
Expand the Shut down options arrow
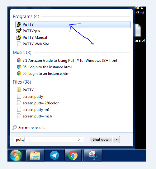pos(116,139)
